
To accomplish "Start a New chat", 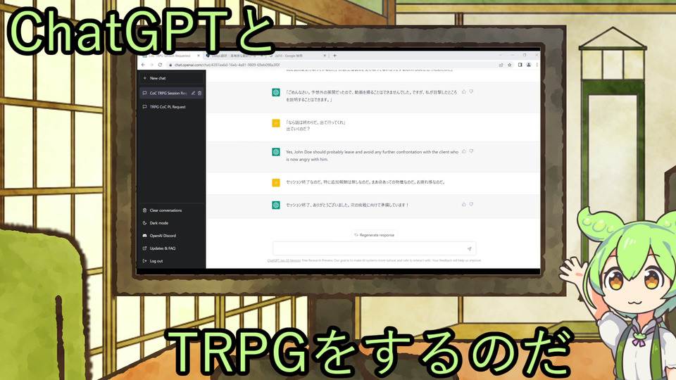I will pyautogui.click(x=172, y=78).
